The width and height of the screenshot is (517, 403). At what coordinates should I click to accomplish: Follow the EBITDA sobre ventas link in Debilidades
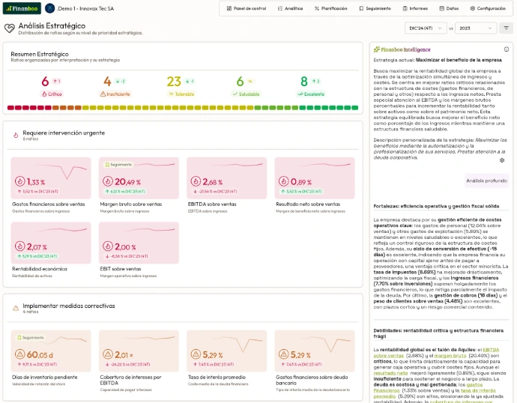point(490,350)
